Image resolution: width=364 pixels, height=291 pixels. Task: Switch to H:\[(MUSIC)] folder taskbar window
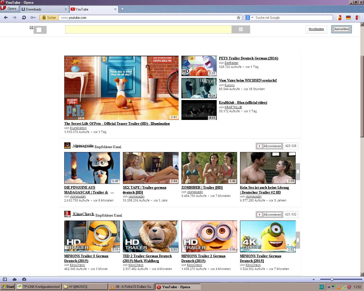point(85,287)
